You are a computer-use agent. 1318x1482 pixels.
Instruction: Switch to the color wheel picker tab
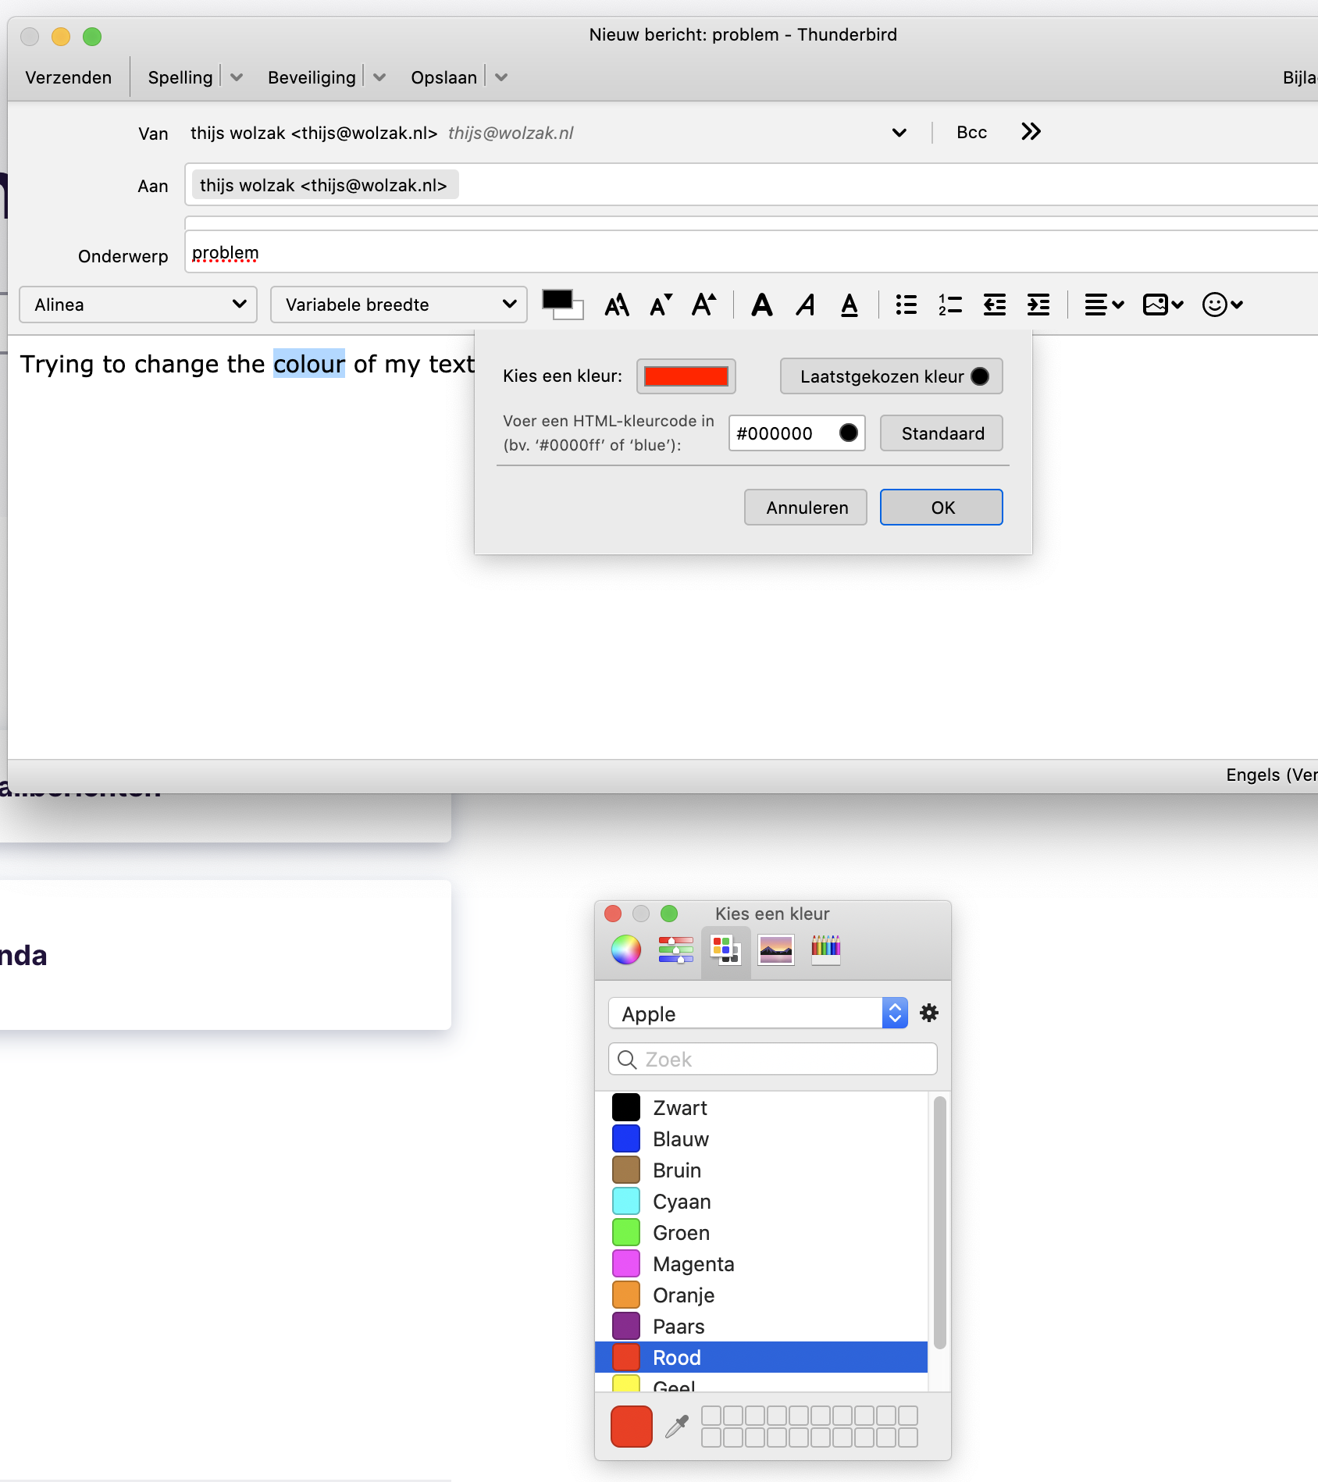pyautogui.click(x=626, y=949)
